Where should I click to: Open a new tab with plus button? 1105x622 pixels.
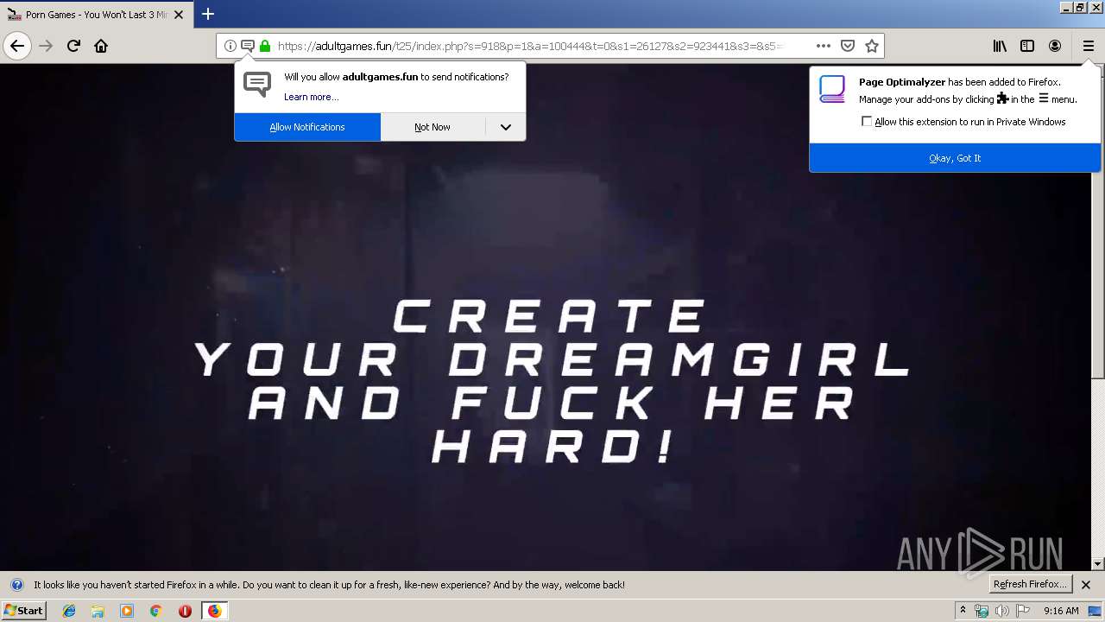208,14
